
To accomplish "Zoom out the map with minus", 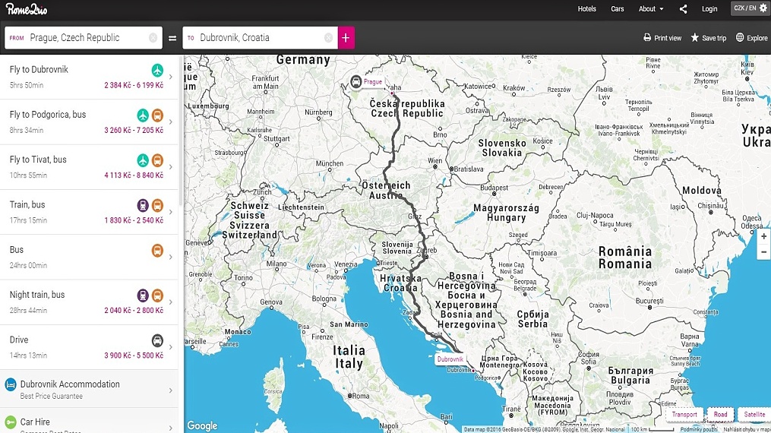I will tap(763, 251).
